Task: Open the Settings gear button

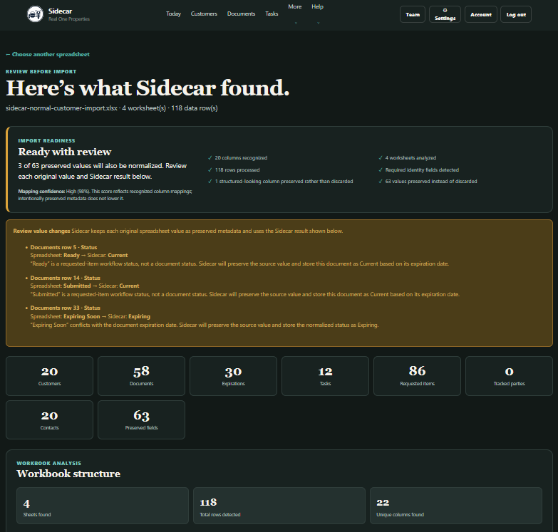Action: coord(445,14)
